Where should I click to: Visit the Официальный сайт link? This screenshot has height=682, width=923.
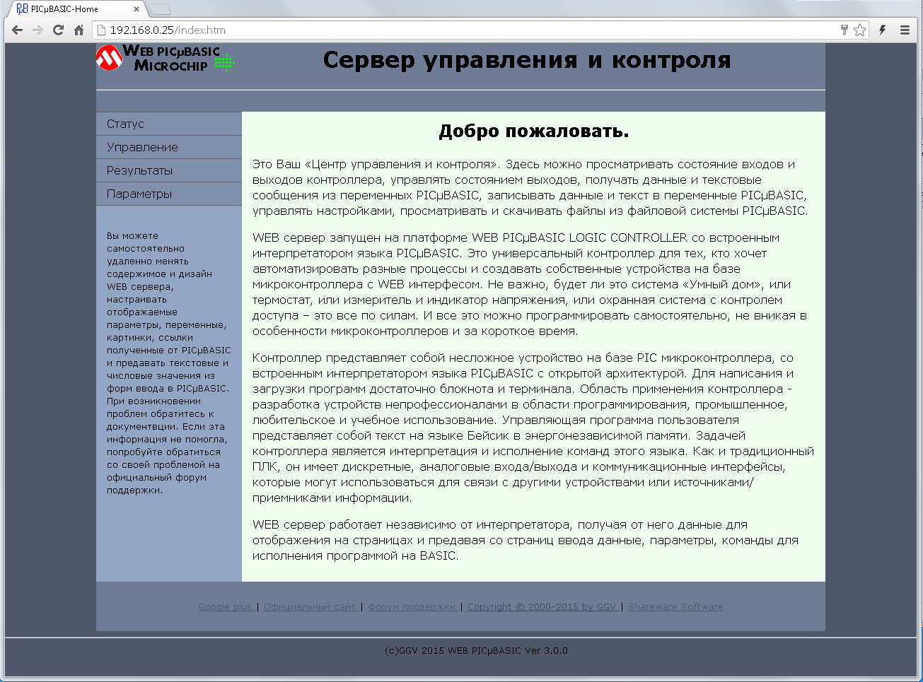pyautogui.click(x=310, y=607)
